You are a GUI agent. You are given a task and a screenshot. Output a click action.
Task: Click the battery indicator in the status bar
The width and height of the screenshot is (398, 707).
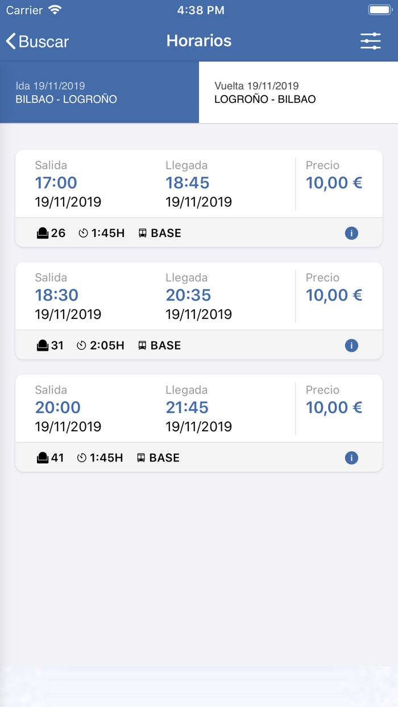(379, 9)
